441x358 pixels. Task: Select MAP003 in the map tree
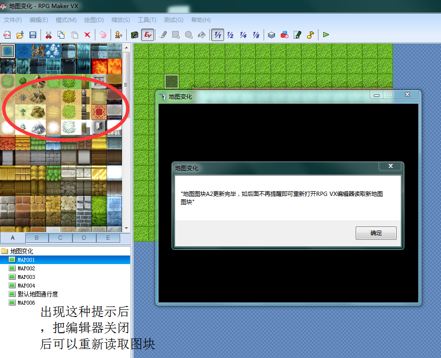click(x=26, y=277)
